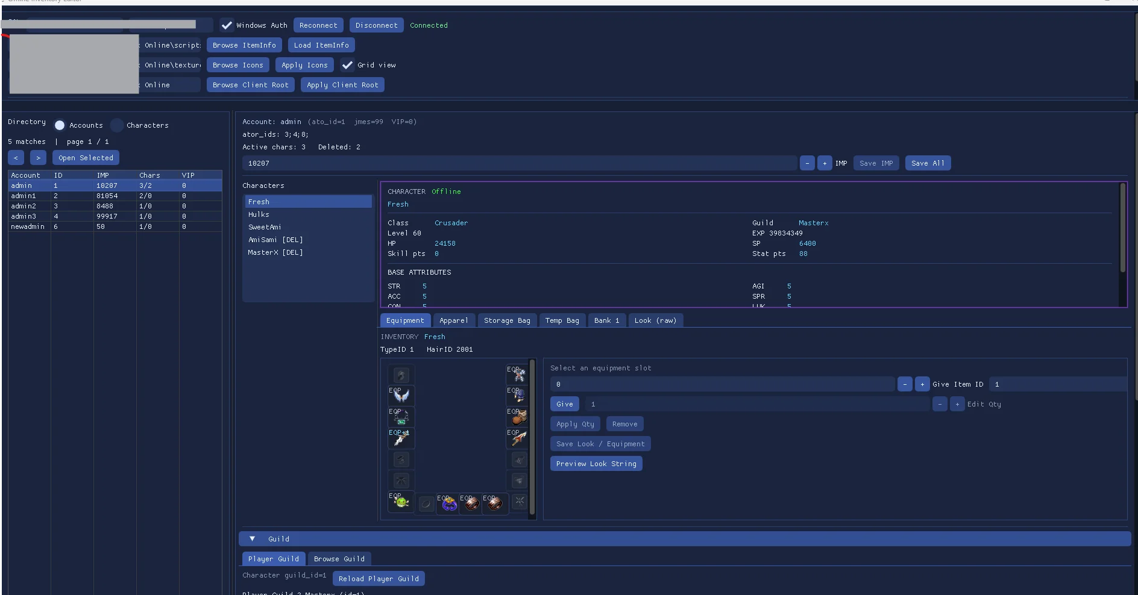Screen dimensions: 1138x595
Task: Increase Edit Qty with plus button
Action: click(x=957, y=404)
